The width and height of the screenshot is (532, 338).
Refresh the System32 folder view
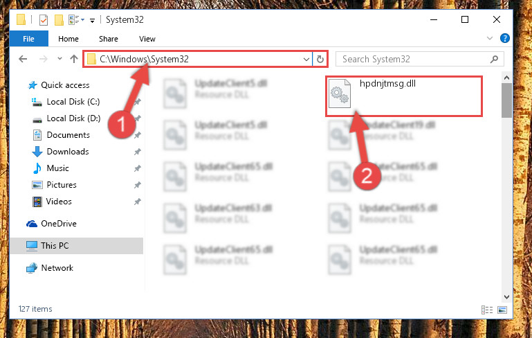pyautogui.click(x=320, y=60)
